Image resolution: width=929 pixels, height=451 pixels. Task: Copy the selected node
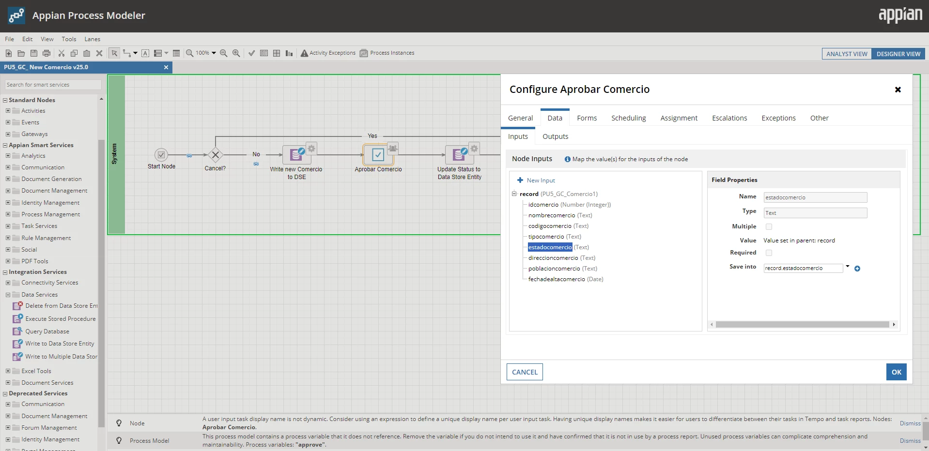[x=74, y=53]
